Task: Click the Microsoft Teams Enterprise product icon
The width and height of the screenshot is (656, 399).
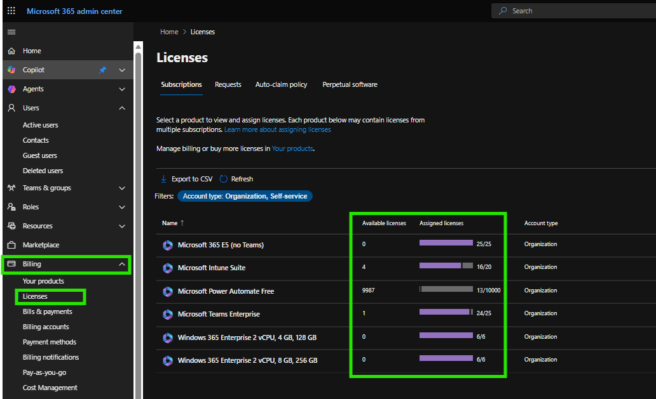Action: pyautogui.click(x=168, y=314)
